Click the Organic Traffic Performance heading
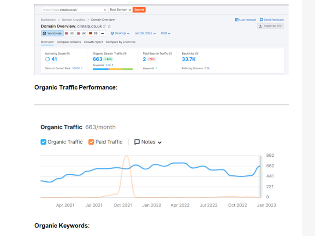 (76, 87)
